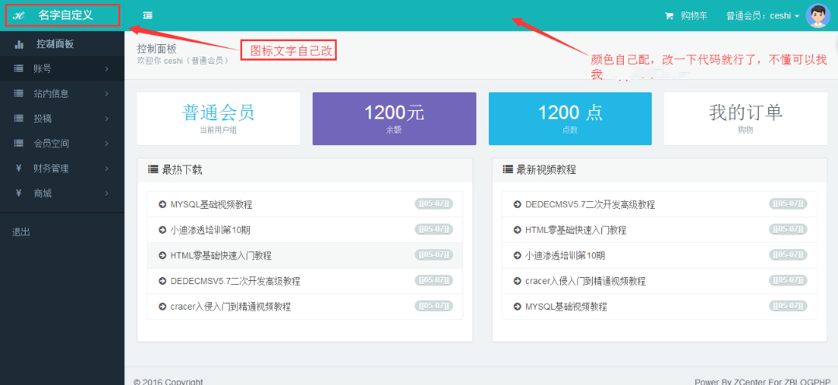Expand the 会员空间 sidebar chevron
This screenshot has height=385, width=838.
click(106, 144)
